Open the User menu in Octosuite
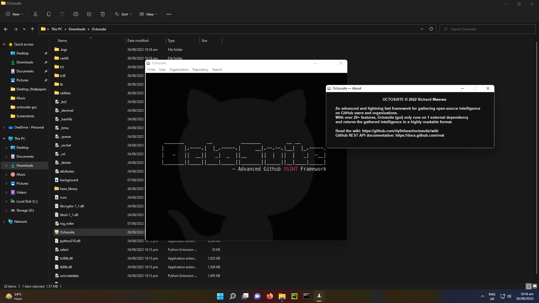Screen dimensions: 539x303 [162, 69]
